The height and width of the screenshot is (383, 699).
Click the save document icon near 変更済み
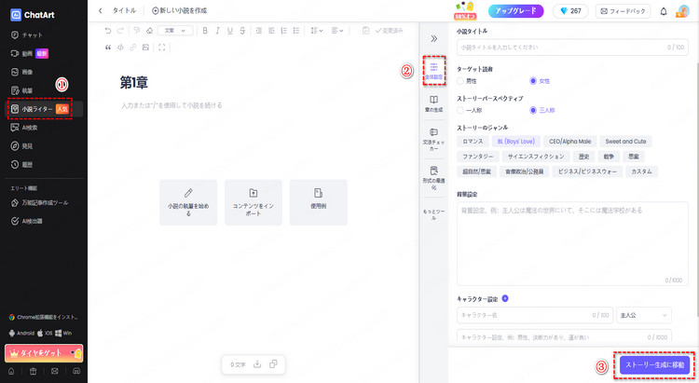tap(365, 31)
